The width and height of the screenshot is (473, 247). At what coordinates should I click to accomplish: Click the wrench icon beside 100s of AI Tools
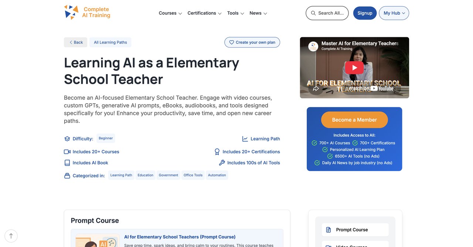pos(222,163)
